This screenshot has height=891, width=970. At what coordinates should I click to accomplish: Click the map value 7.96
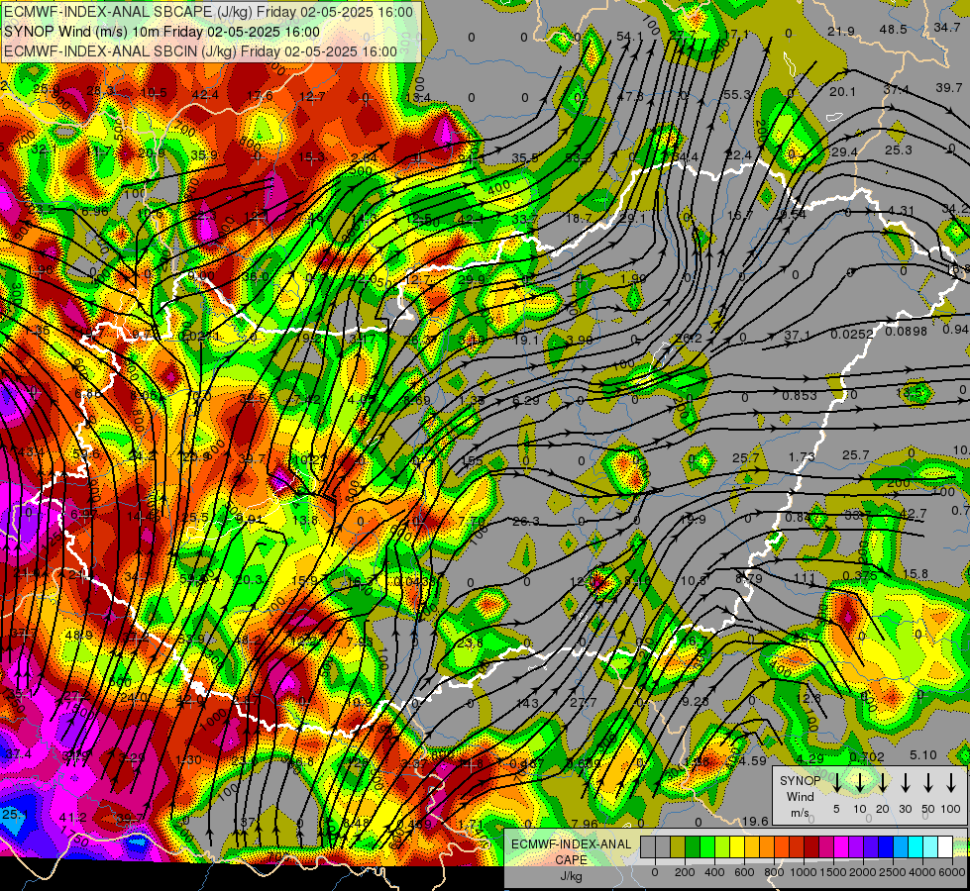[x=585, y=824]
